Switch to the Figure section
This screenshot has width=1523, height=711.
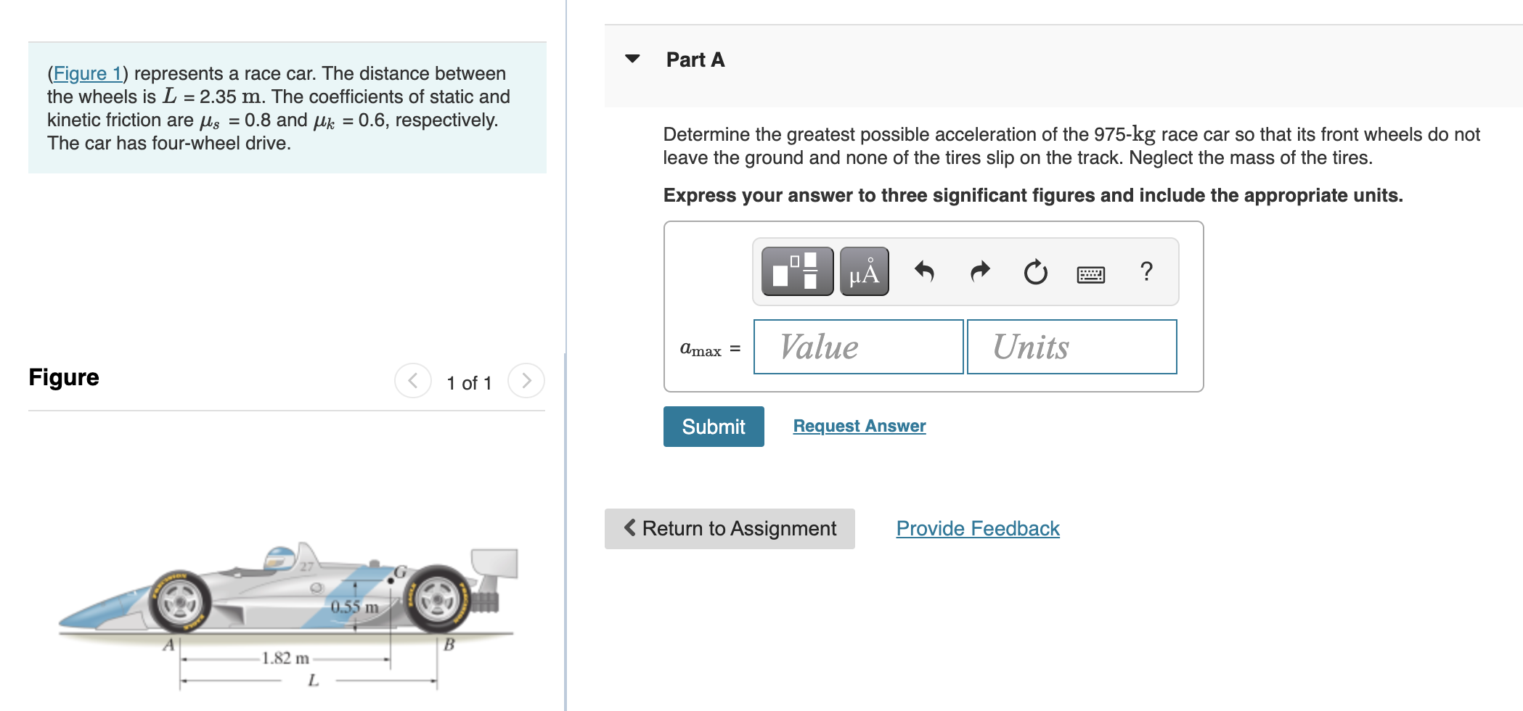coord(63,377)
